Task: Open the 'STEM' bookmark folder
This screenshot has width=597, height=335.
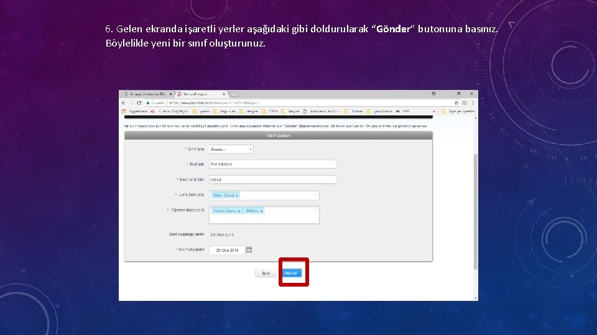Action: coord(269,111)
